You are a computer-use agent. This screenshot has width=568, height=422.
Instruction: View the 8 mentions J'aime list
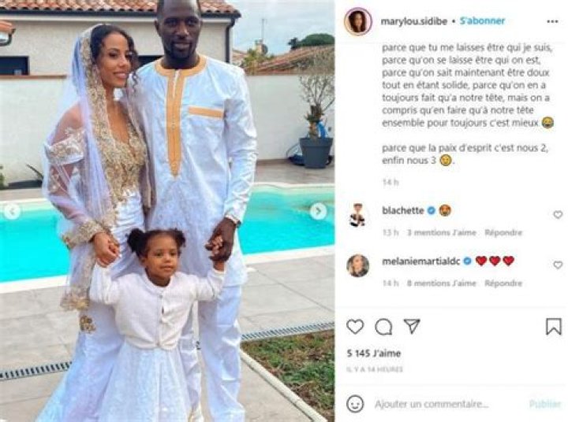[x=441, y=283]
